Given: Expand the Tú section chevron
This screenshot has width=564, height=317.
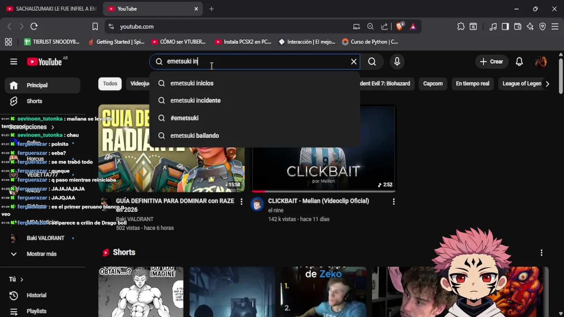Looking at the screenshot, I should click(22, 280).
